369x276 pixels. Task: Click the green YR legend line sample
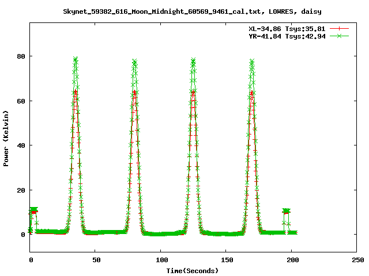(x=339, y=36)
